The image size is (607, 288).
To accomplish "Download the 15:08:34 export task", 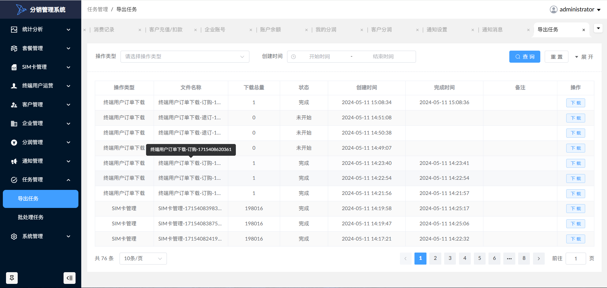I will (x=576, y=103).
